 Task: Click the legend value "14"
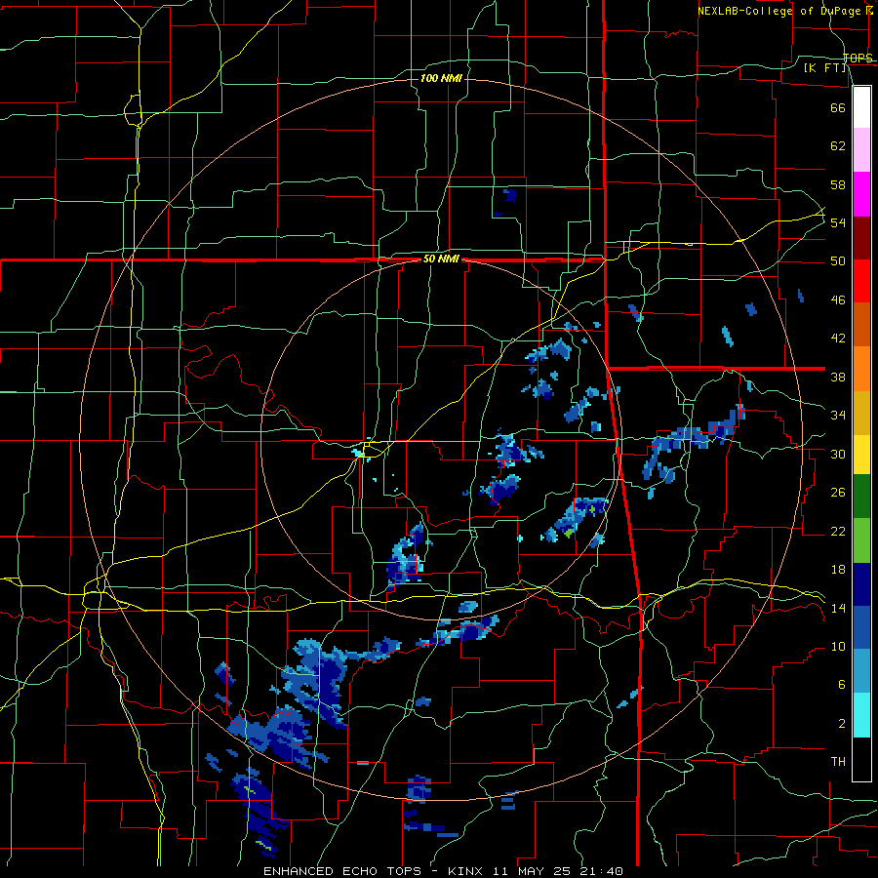tap(838, 608)
